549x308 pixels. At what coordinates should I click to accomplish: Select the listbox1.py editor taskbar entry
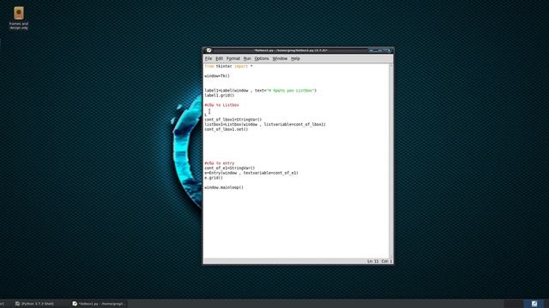point(99,304)
